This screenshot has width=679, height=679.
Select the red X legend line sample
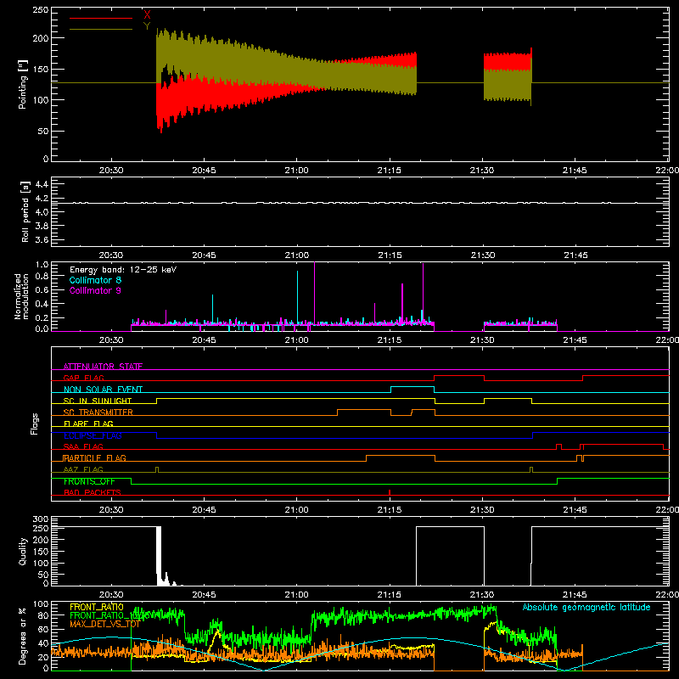pyautogui.click(x=101, y=18)
